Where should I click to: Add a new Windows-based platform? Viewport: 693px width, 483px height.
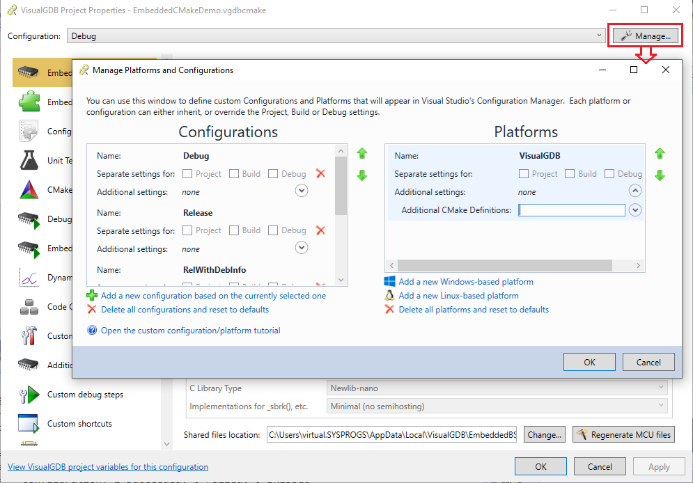click(466, 282)
